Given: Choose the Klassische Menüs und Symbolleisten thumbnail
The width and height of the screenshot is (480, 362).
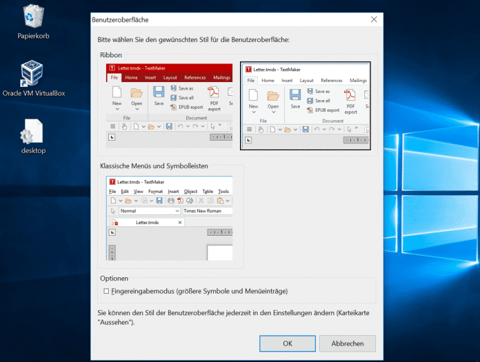Looking at the screenshot, I should coord(170,219).
